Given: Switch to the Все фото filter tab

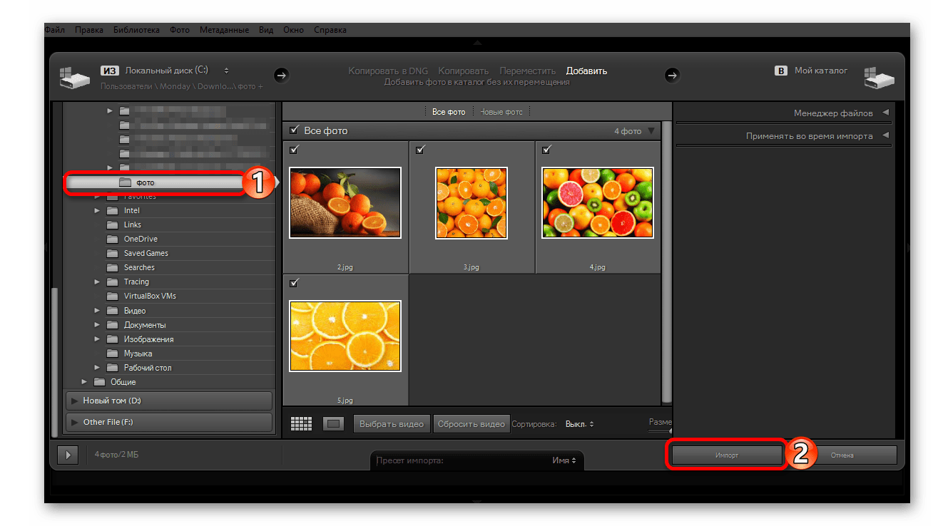Looking at the screenshot, I should 449,112.
